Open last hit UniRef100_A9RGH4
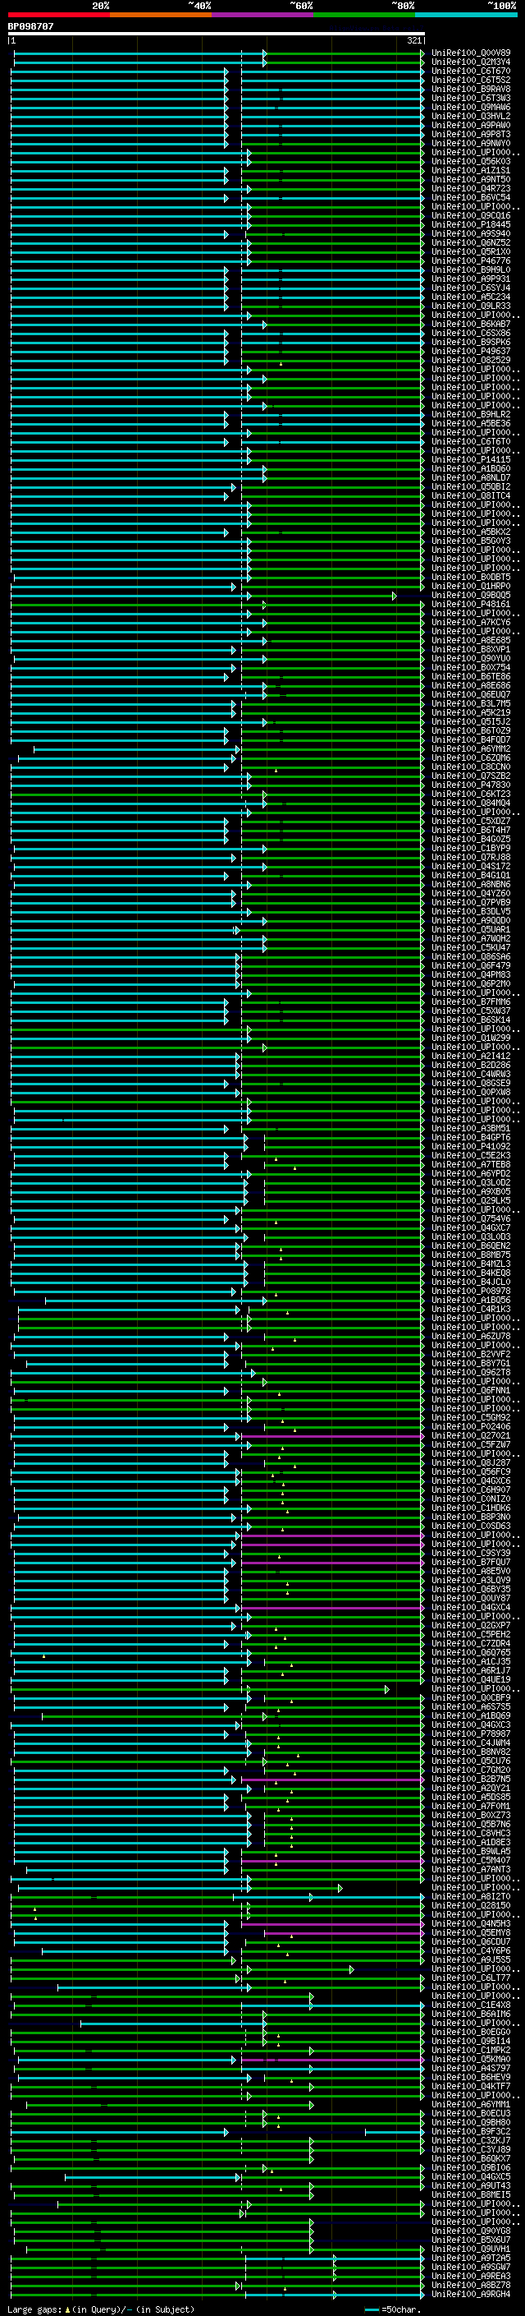Image resolution: width=525 pixels, height=2316 pixels. coord(471,2294)
